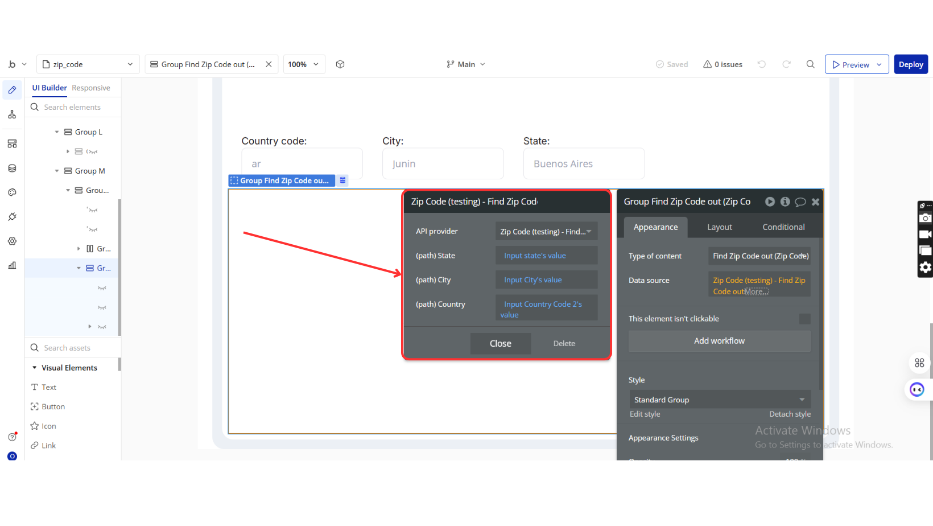
Task: Open the Standard Group style dropdown
Action: tap(719, 400)
